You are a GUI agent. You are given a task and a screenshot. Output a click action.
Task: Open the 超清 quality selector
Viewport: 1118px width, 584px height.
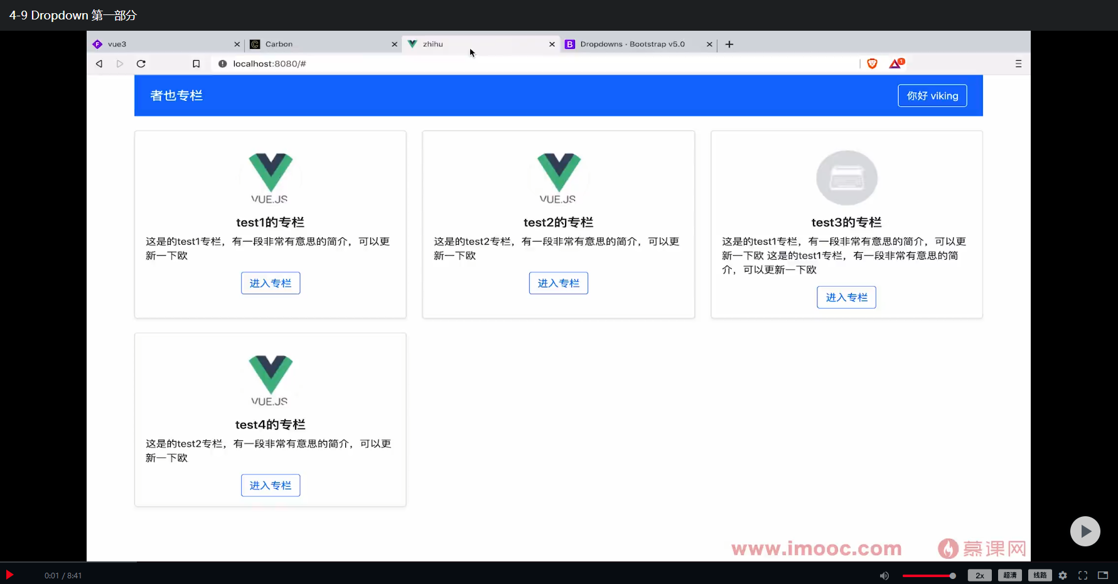tap(1009, 575)
